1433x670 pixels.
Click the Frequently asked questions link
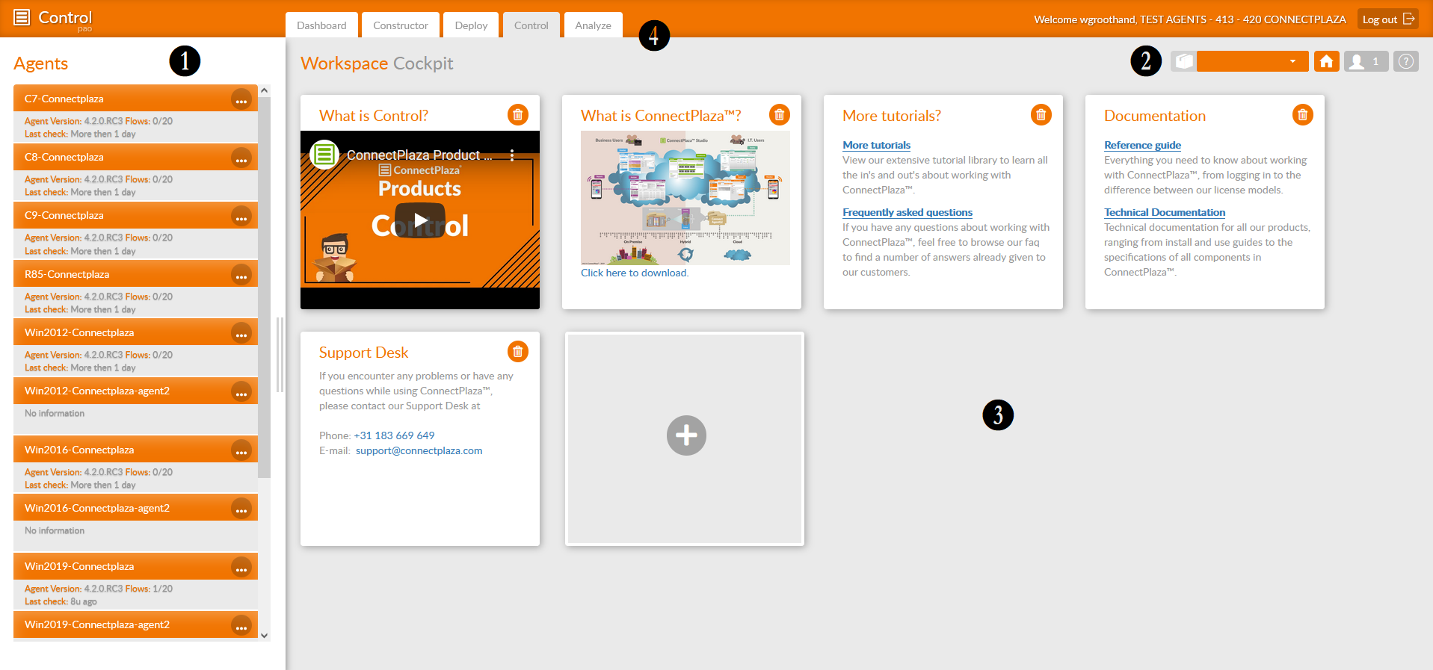[x=907, y=212]
